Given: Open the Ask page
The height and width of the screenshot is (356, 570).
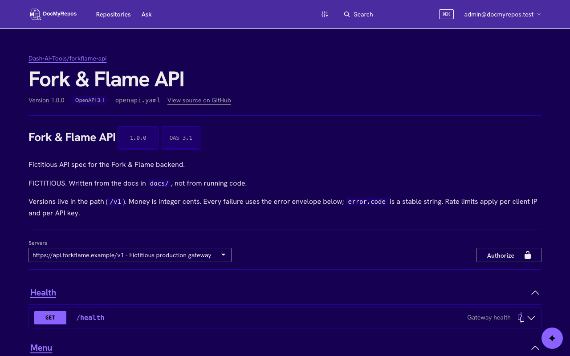Looking at the screenshot, I should pos(147,14).
